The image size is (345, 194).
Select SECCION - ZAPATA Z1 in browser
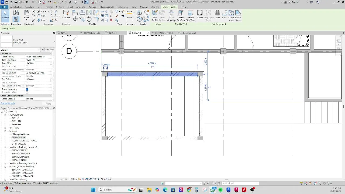point(22,170)
